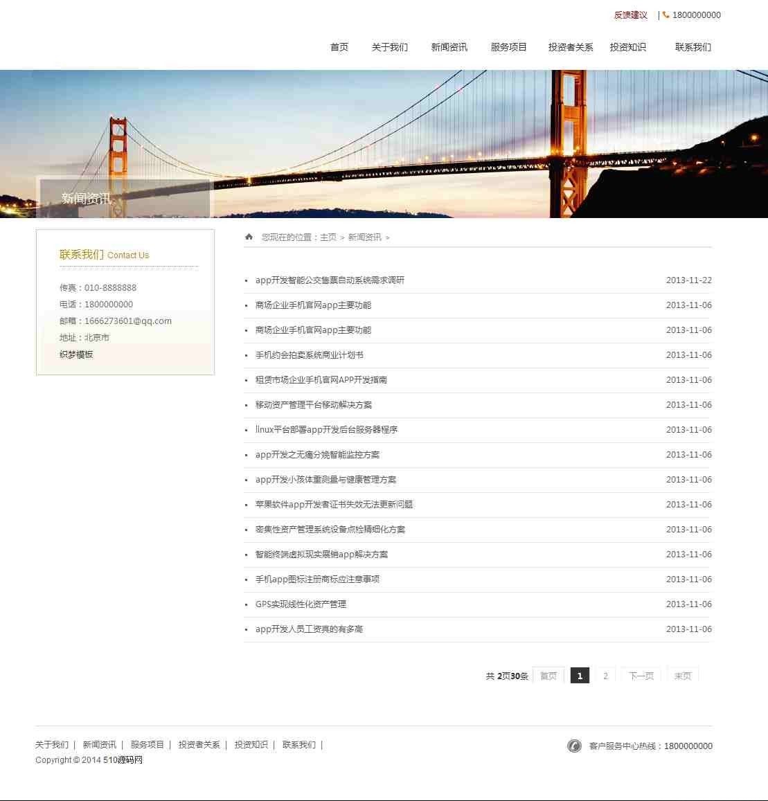
Task: Open article 手机约会拍卖系统商业计划书
Action: 309,354
